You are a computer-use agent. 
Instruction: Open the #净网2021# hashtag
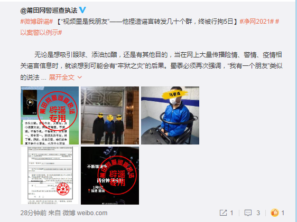pyautogui.click(x=257, y=22)
